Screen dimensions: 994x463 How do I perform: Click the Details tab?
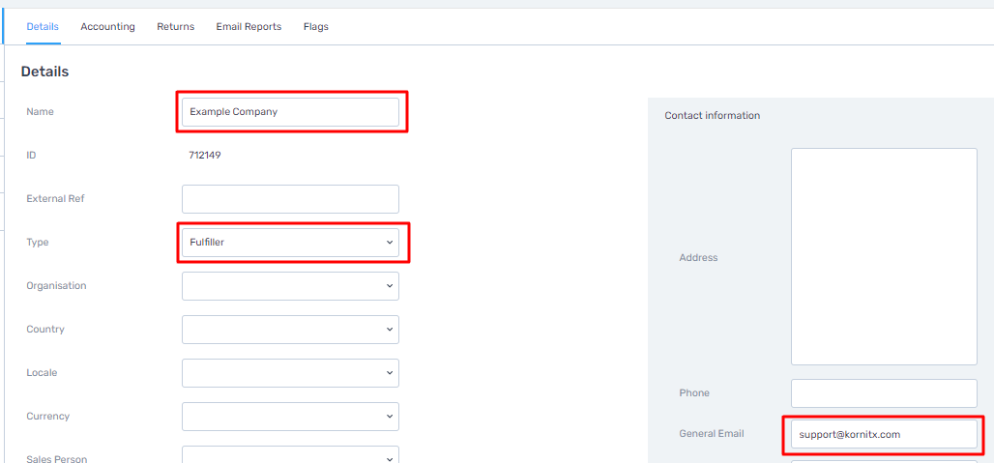coord(43,27)
